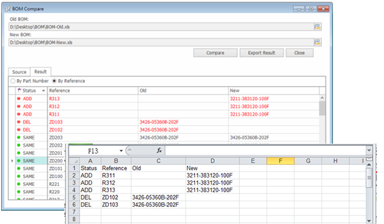Select Excel column F header
This screenshot has width=384, height=224.
(281, 161)
